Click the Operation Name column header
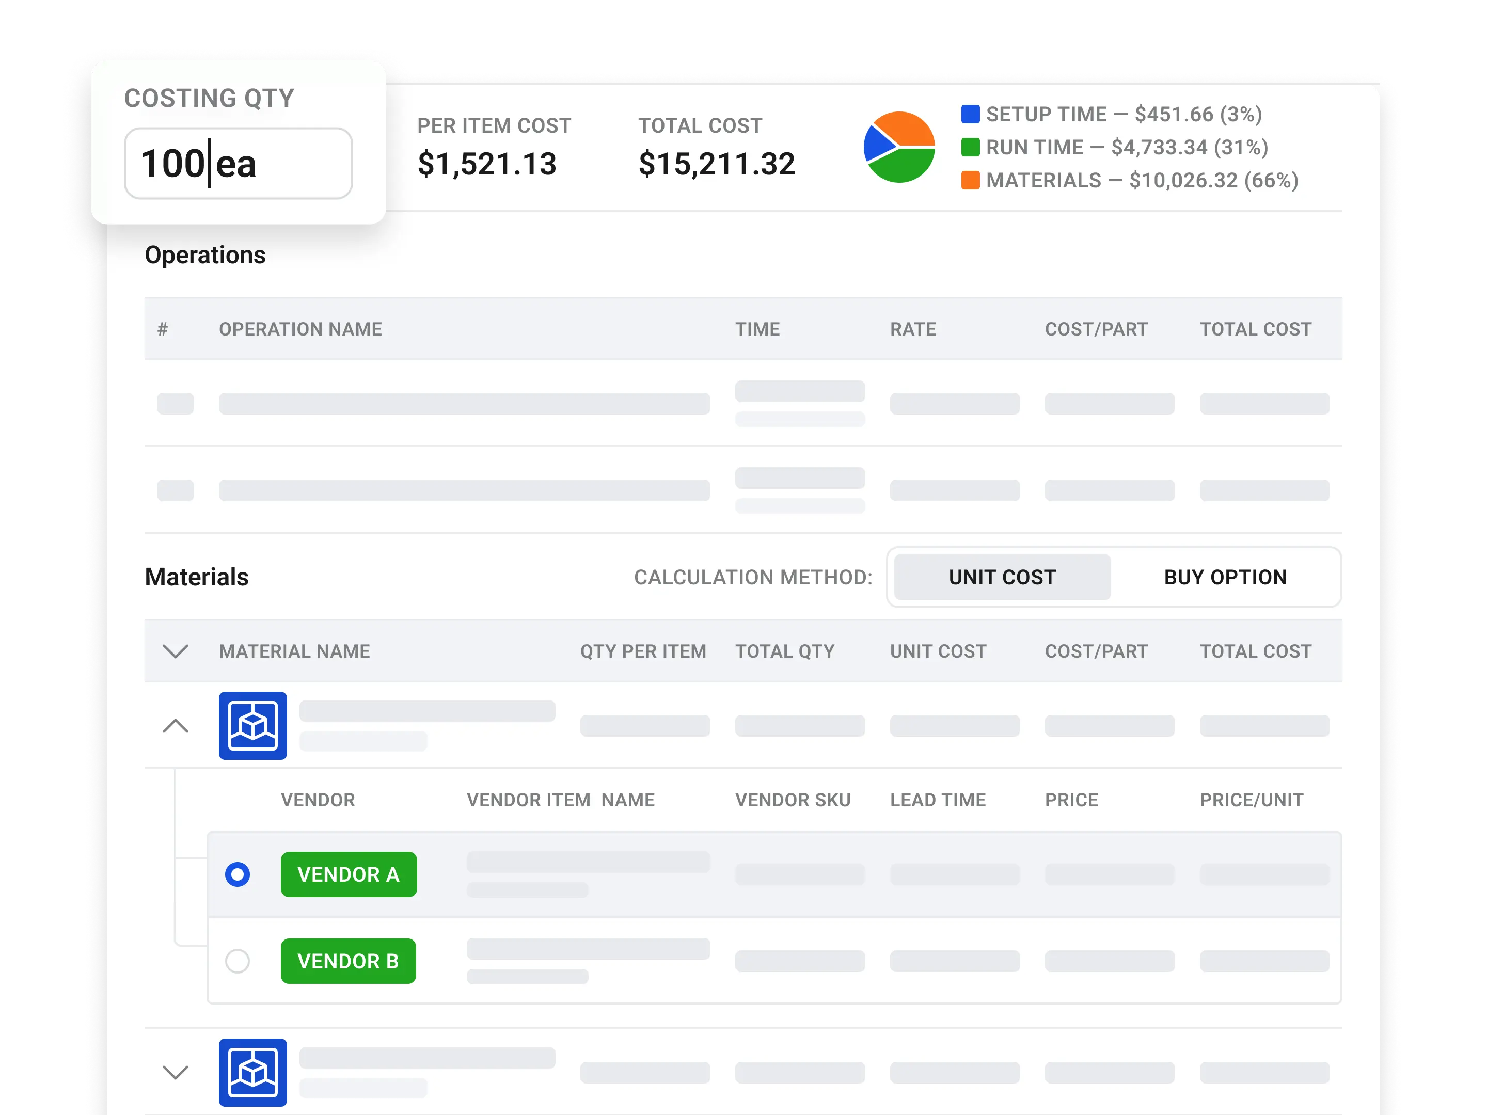 300,329
